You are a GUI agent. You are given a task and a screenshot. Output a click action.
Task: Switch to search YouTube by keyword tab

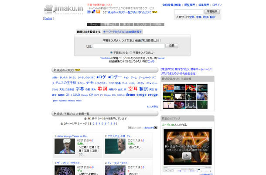point(122,32)
